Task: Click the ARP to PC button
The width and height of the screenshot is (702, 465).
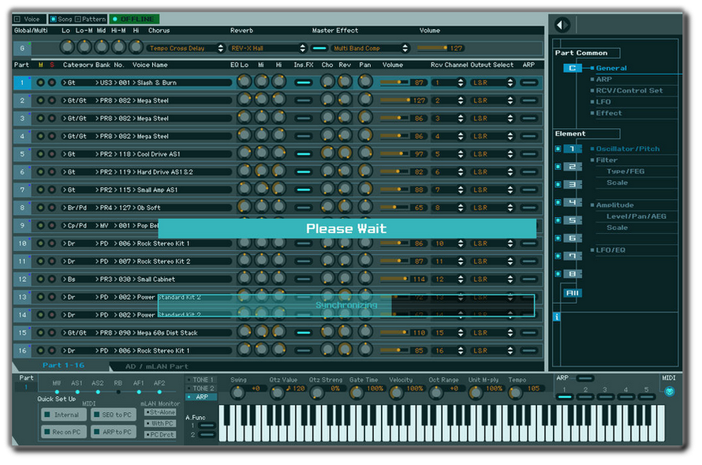Action: [x=114, y=432]
